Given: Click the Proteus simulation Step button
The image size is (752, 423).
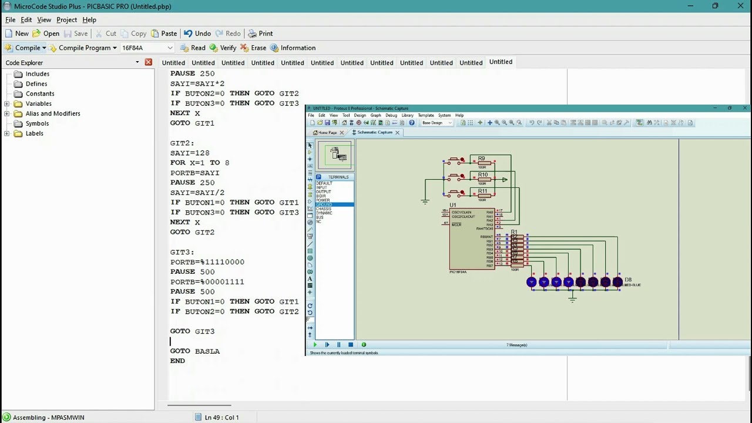Looking at the screenshot, I should pyautogui.click(x=327, y=345).
